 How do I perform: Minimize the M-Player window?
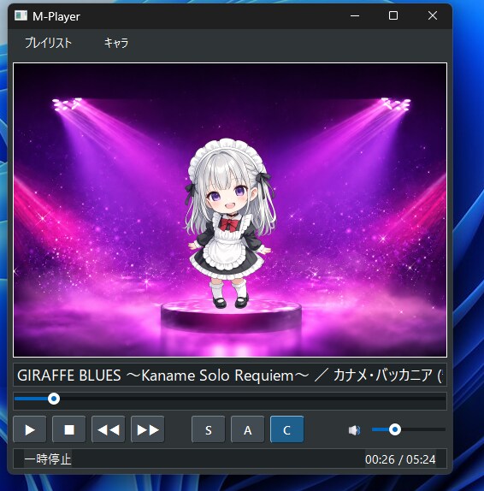355,15
